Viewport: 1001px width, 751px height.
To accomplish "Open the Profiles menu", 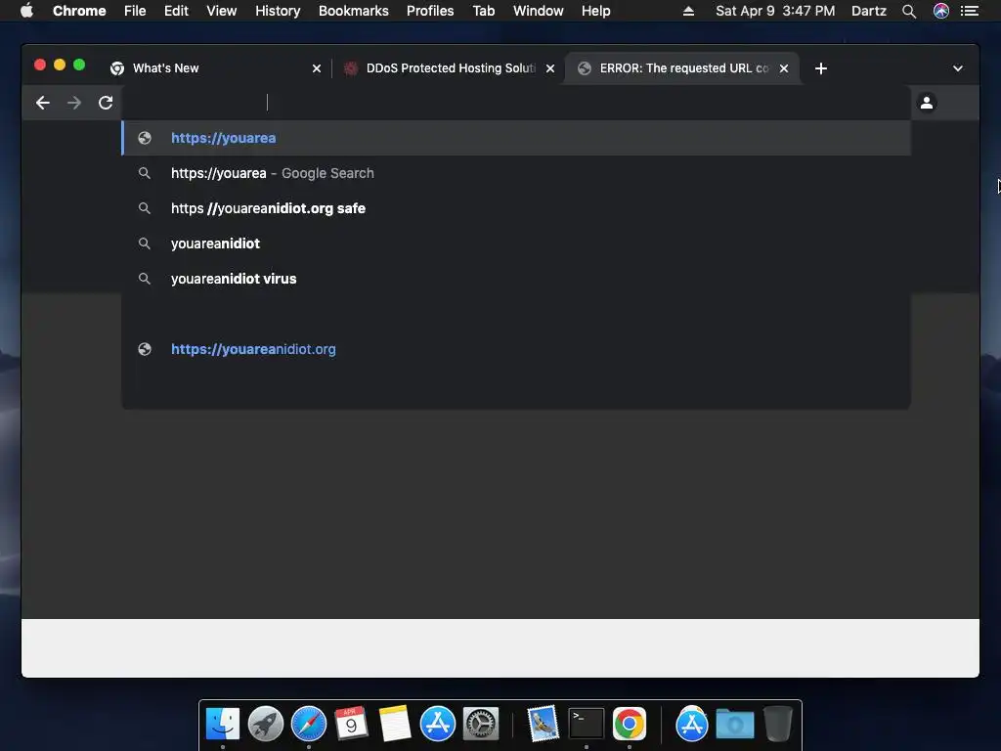I will [430, 11].
